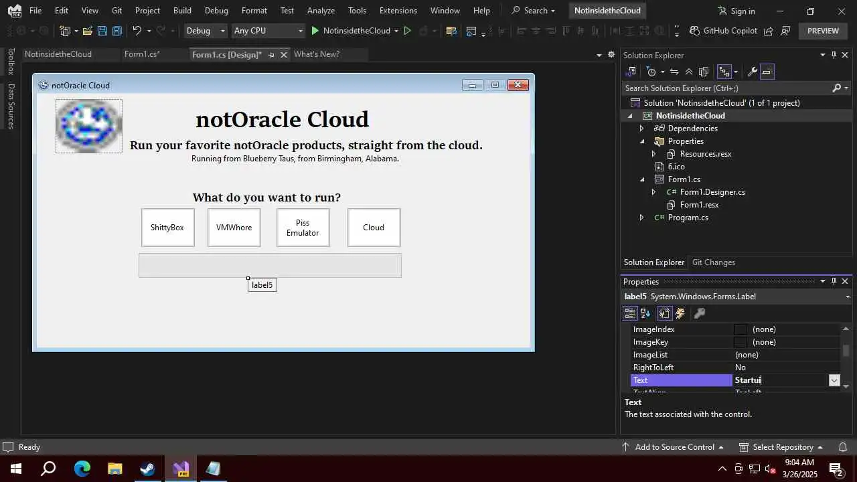The image size is (857, 482).
Task: Click the Windows Start button
Action: (15, 469)
